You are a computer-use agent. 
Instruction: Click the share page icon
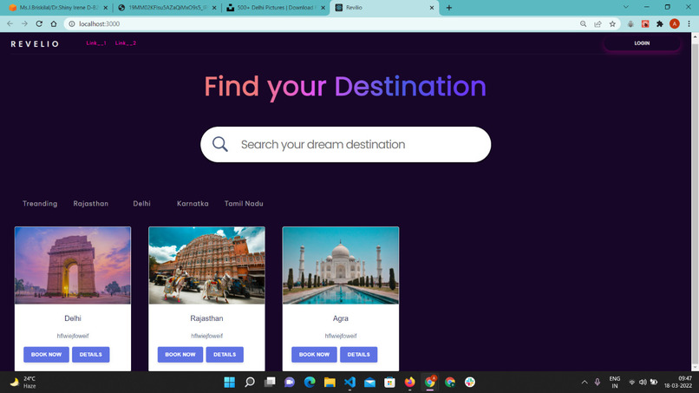coord(598,23)
